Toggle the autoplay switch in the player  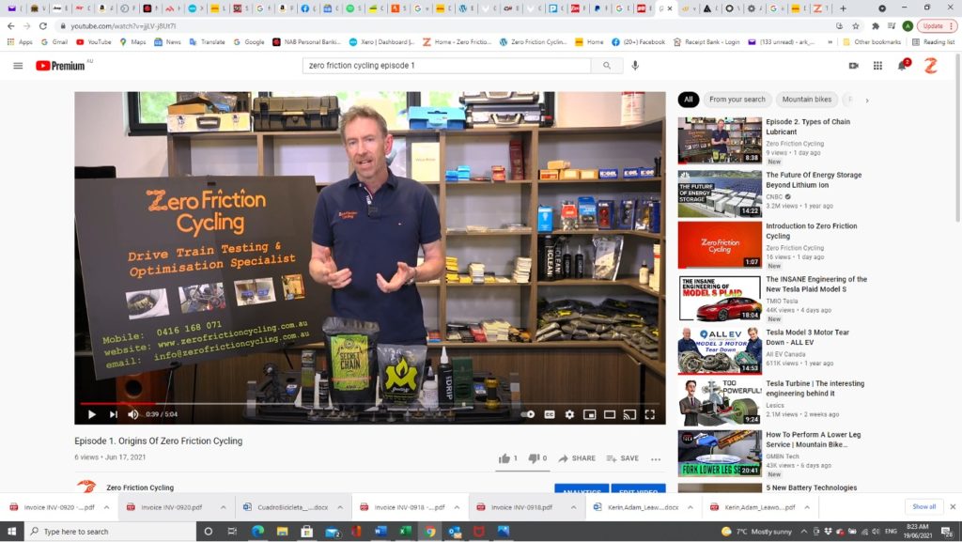pos(528,414)
